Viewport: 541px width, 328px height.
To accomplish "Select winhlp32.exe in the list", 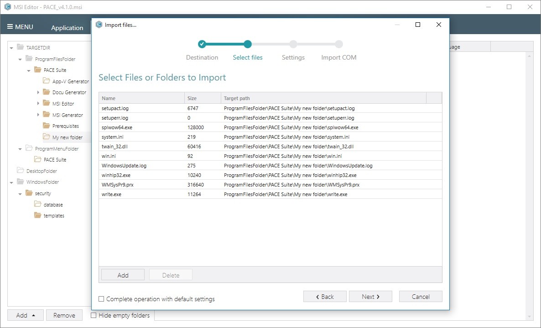I will pyautogui.click(x=270, y=175).
